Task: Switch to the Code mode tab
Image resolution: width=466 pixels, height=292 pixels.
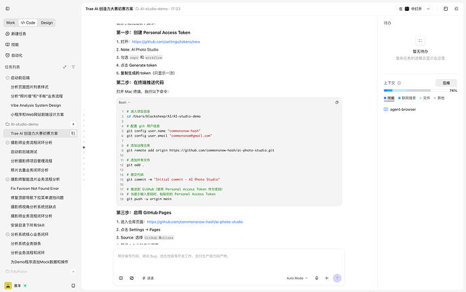Action: 28,22
